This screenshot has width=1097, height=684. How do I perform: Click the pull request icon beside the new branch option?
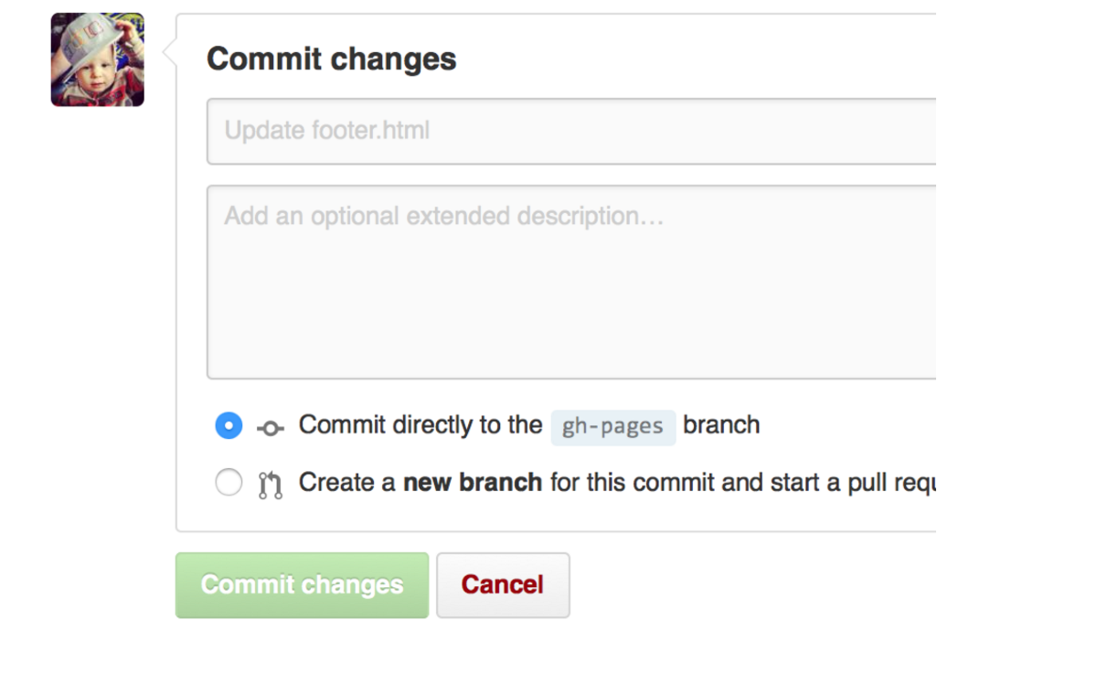[271, 484]
